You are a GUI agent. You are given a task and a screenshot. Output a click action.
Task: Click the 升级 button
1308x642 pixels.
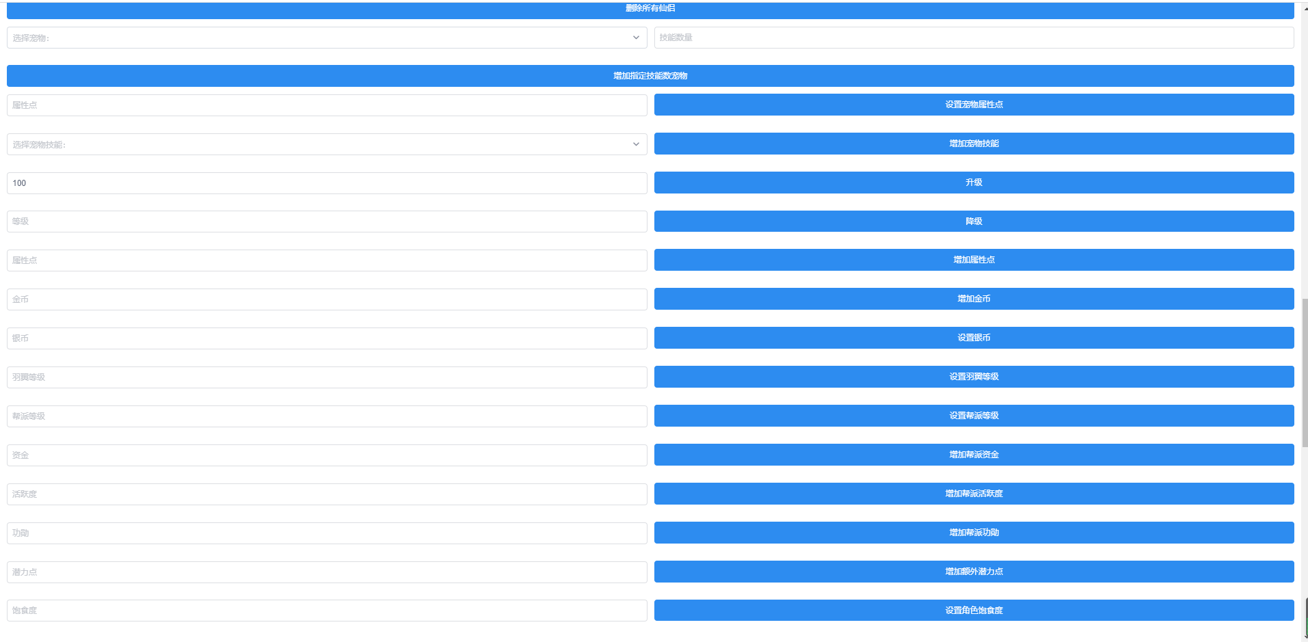point(974,183)
